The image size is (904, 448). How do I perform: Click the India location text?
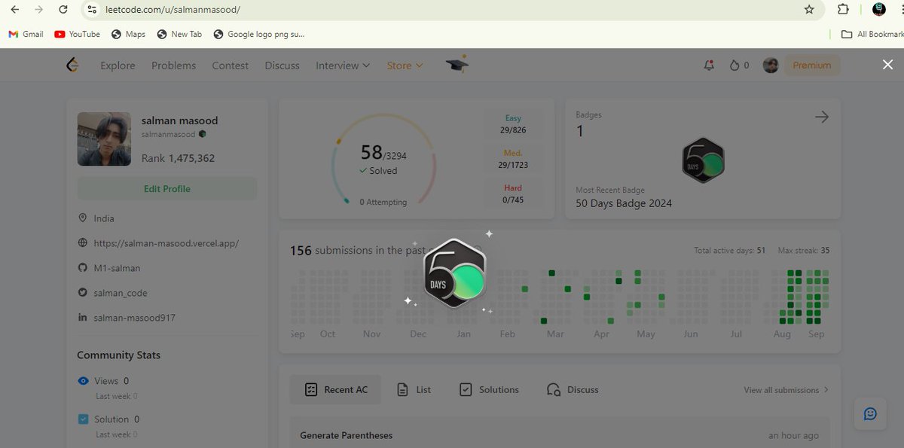(104, 218)
